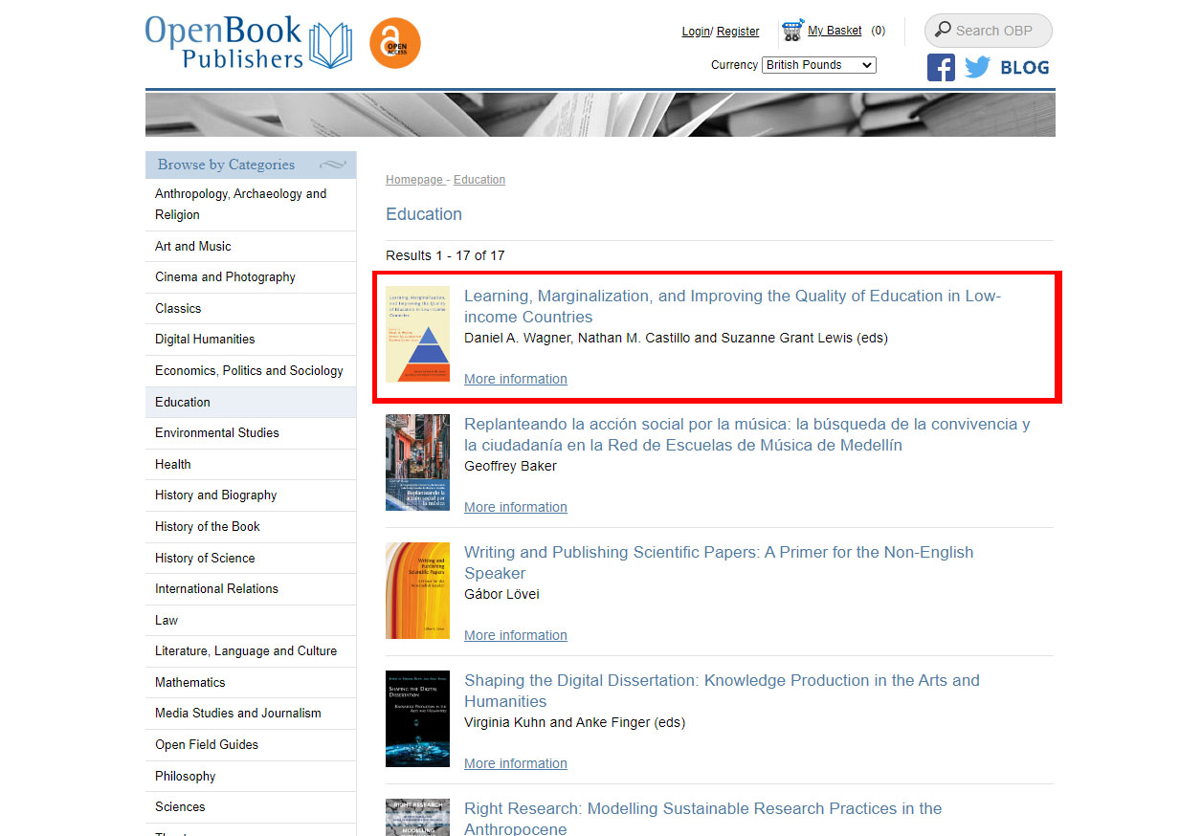Click More information under Virginia Kuhn
1202x836 pixels.
516,763
